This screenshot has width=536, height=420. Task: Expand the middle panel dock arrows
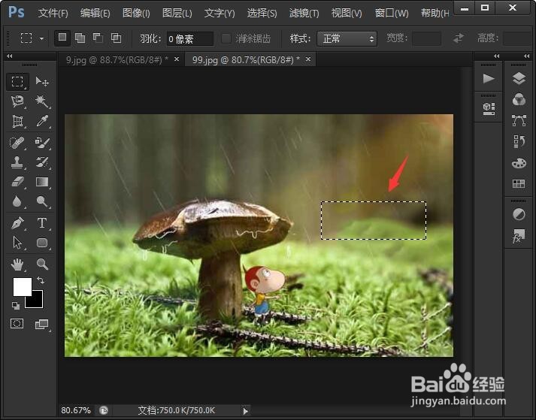click(496, 56)
